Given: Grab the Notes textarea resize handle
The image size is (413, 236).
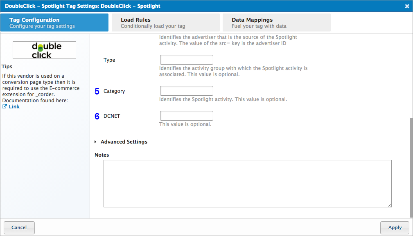Looking at the screenshot, I should [x=390, y=205].
